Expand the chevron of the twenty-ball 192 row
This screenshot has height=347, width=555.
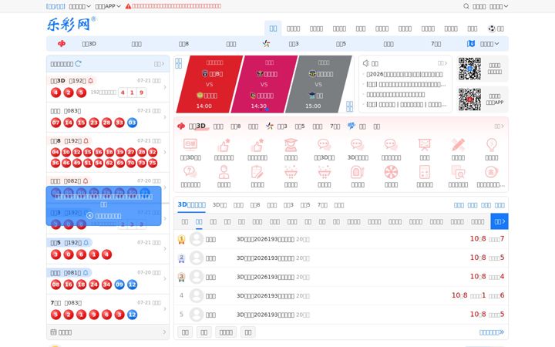(165, 153)
